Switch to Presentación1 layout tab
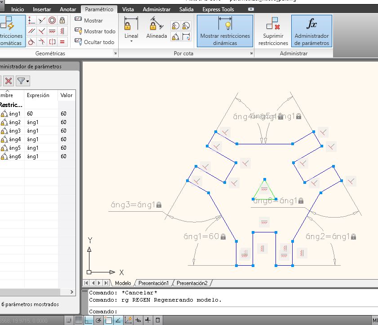The height and width of the screenshot is (325, 378). pyautogui.click(x=153, y=283)
